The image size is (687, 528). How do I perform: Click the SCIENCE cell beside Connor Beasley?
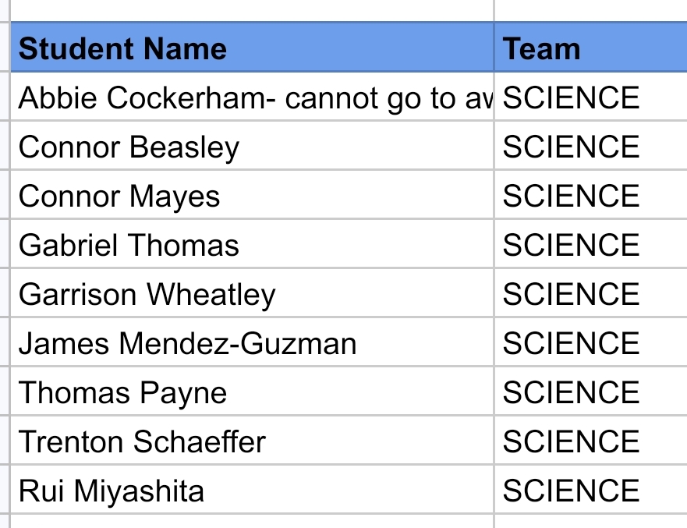click(x=590, y=147)
